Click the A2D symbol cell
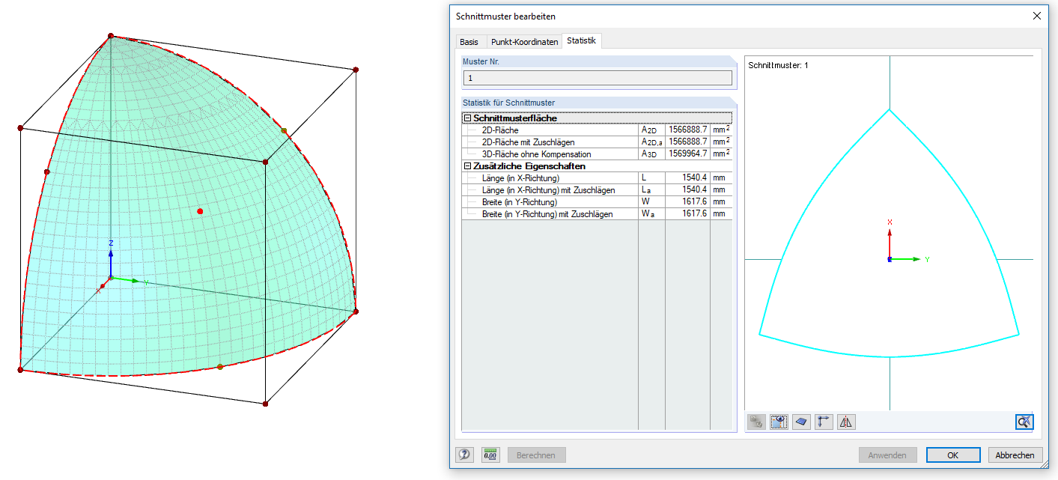1058x480 pixels. click(651, 130)
